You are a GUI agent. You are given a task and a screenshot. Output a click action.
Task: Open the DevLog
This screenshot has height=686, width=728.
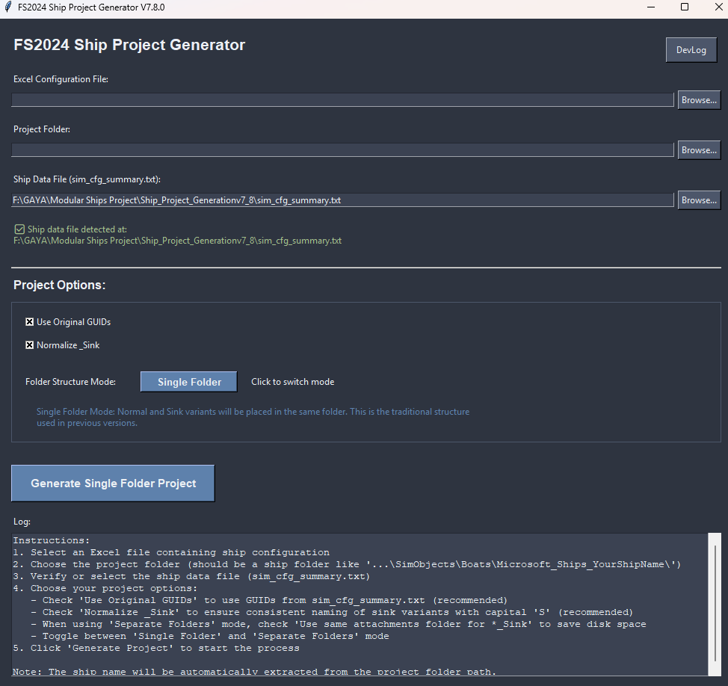[x=691, y=50]
